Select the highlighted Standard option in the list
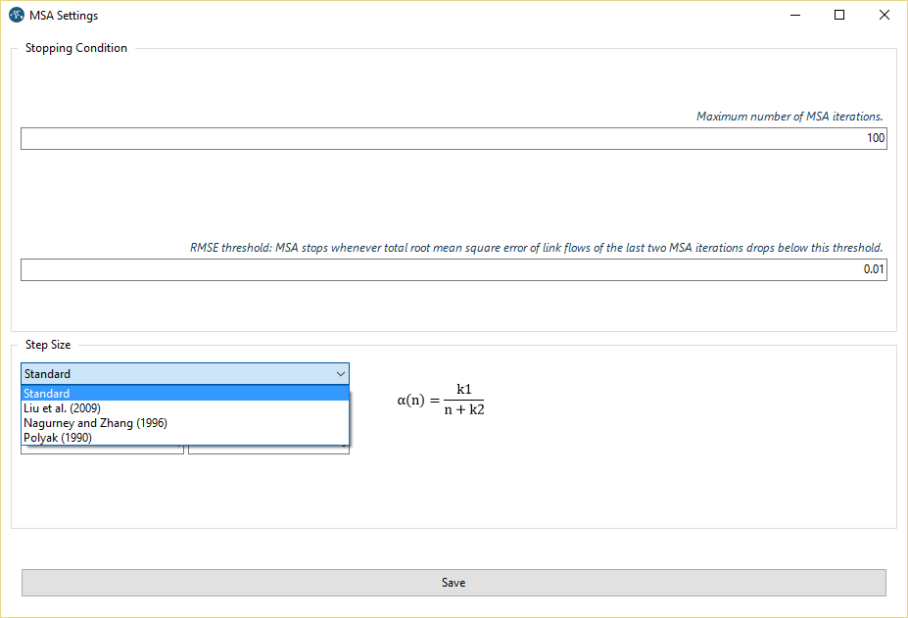The width and height of the screenshot is (908, 618). click(184, 394)
